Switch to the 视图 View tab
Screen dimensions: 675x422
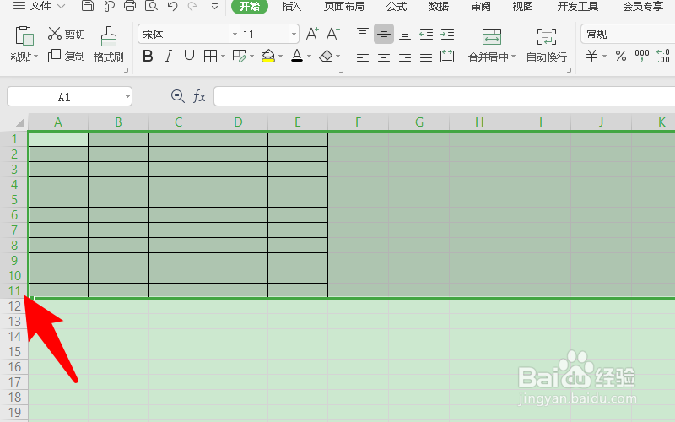(x=522, y=7)
